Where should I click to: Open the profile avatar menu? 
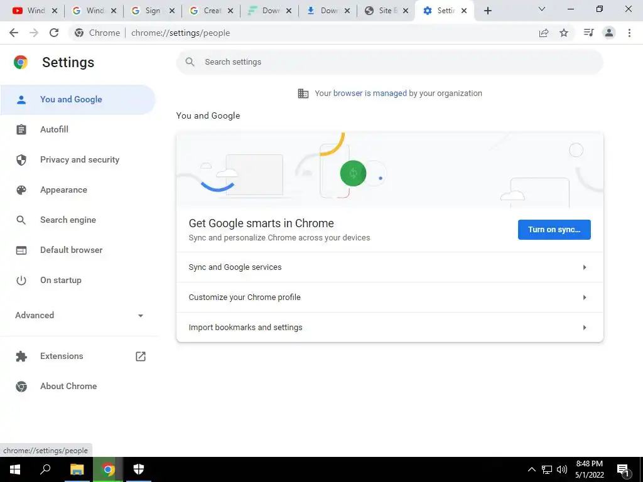click(609, 33)
